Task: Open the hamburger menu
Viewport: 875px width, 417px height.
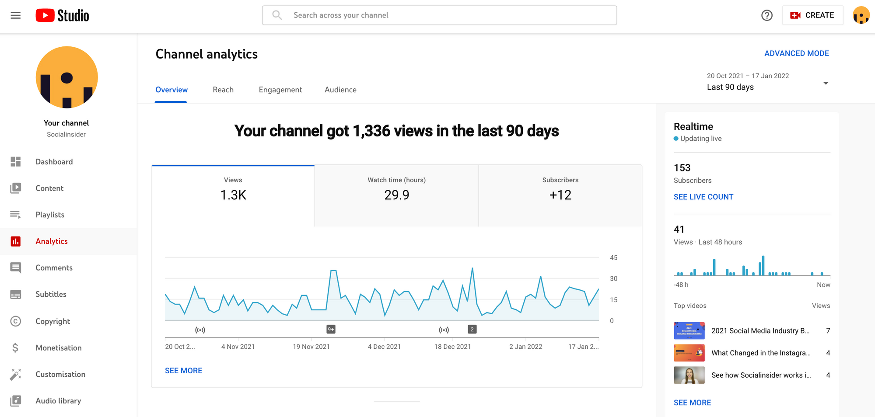Action: pyautogui.click(x=15, y=15)
